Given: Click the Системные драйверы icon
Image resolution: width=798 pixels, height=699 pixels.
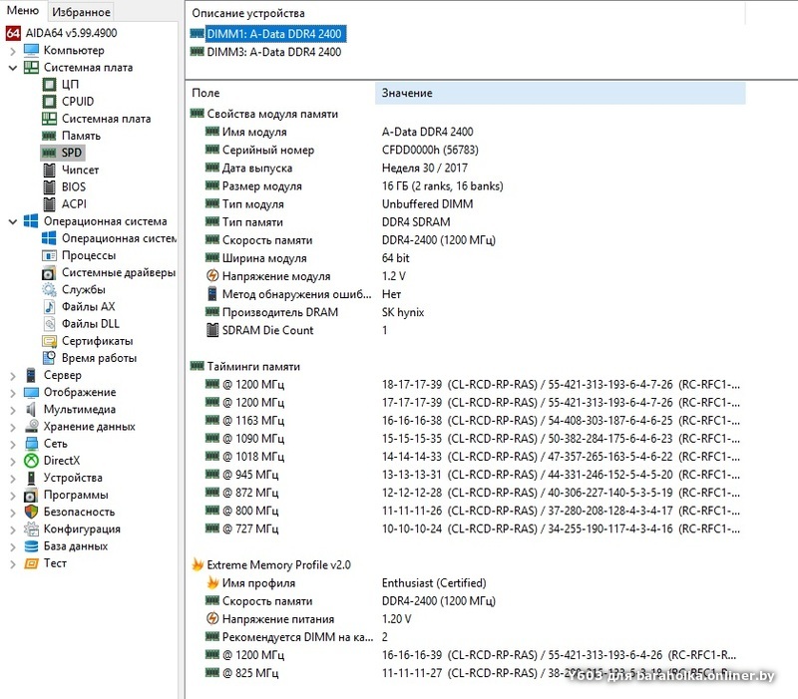Looking at the screenshot, I should [49, 272].
